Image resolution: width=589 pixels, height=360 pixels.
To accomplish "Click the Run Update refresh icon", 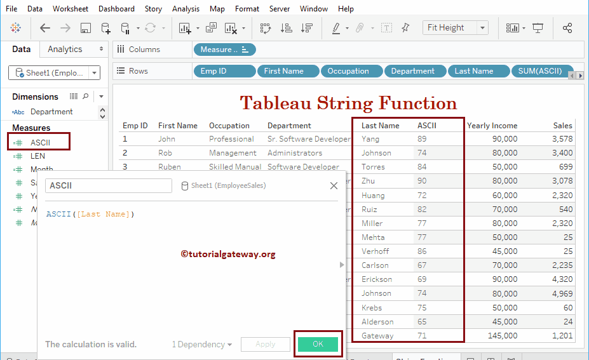I will (150, 28).
